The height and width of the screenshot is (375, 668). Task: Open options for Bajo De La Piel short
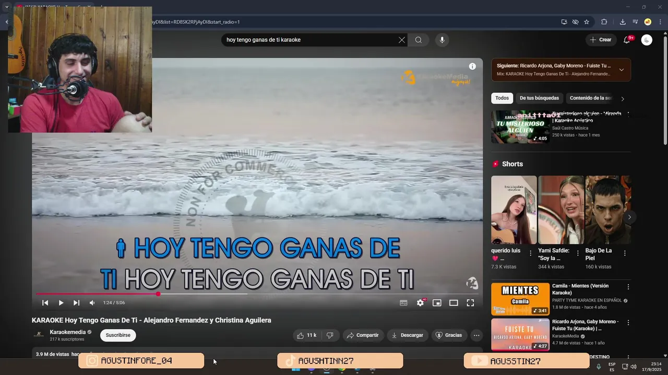[625, 253]
